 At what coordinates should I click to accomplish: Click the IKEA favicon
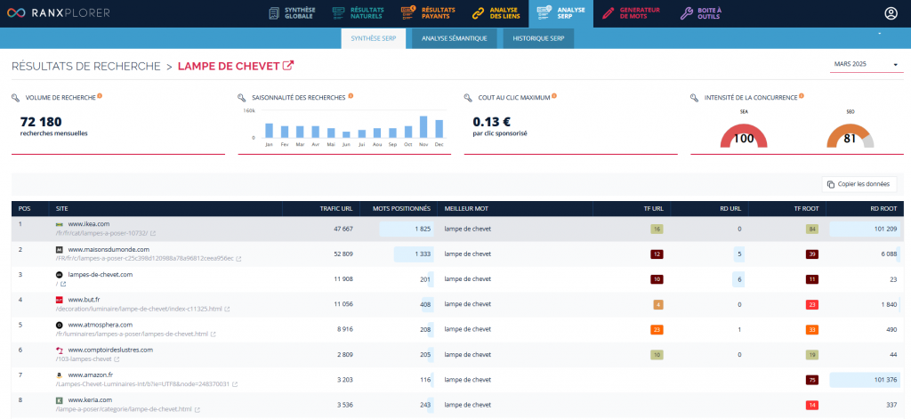point(60,224)
